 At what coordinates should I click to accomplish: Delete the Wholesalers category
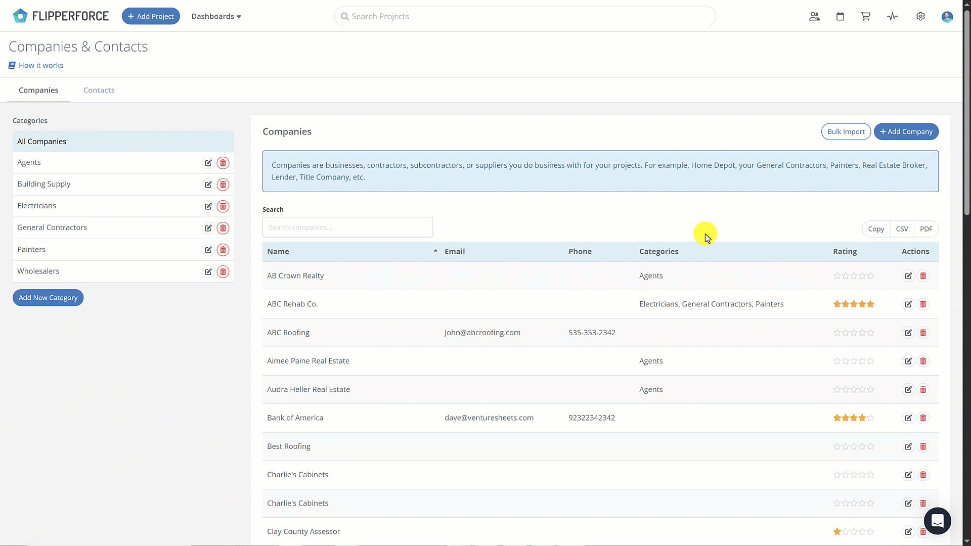[x=223, y=272]
